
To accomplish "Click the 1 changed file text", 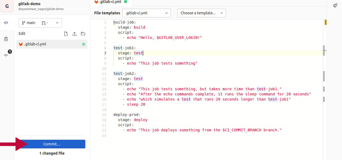I will click(x=52, y=153).
